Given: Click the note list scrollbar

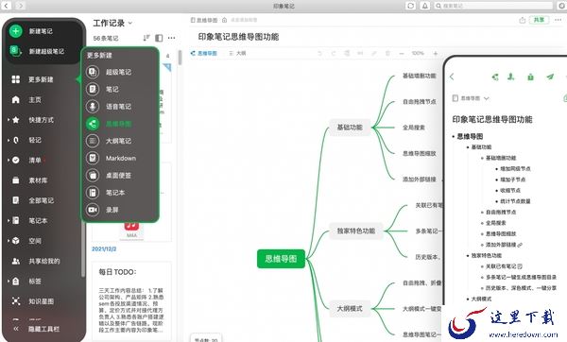Looking at the screenshot, I should (x=180, y=58).
